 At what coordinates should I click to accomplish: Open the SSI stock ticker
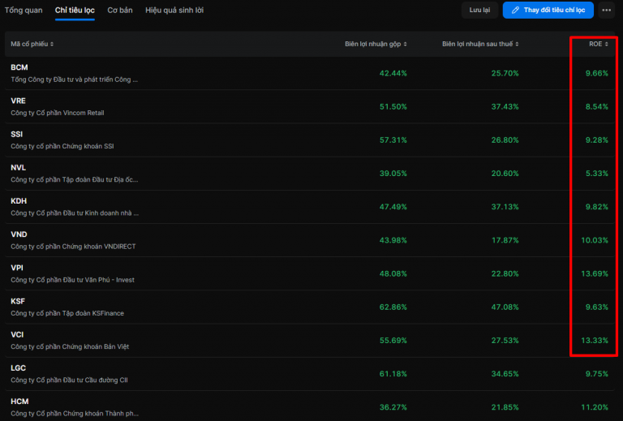[x=17, y=134]
